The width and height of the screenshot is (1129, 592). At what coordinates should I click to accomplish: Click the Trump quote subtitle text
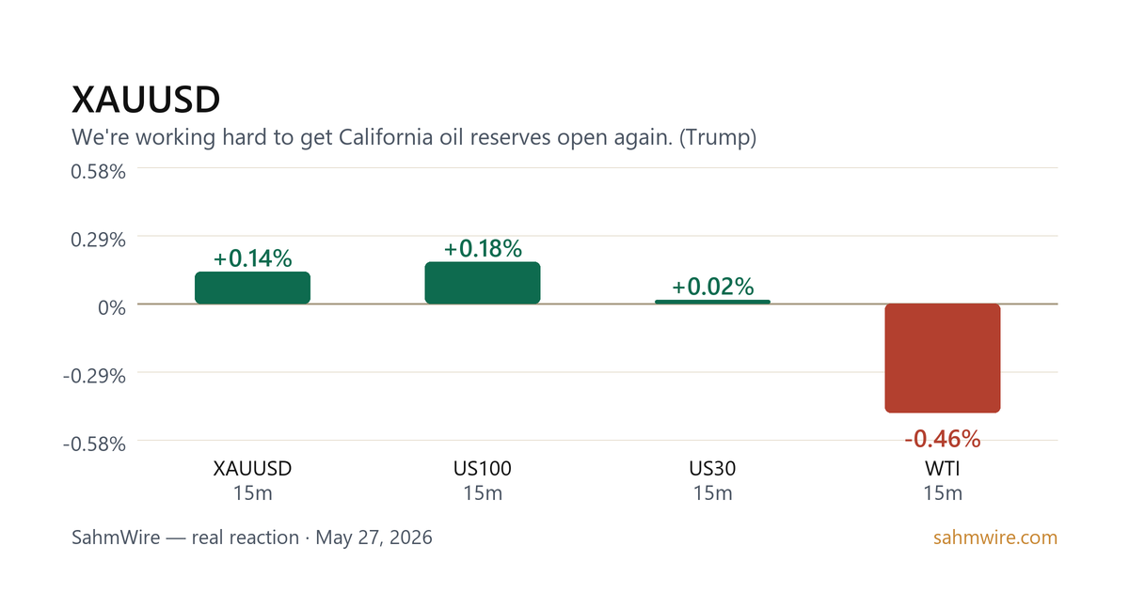pos(414,138)
